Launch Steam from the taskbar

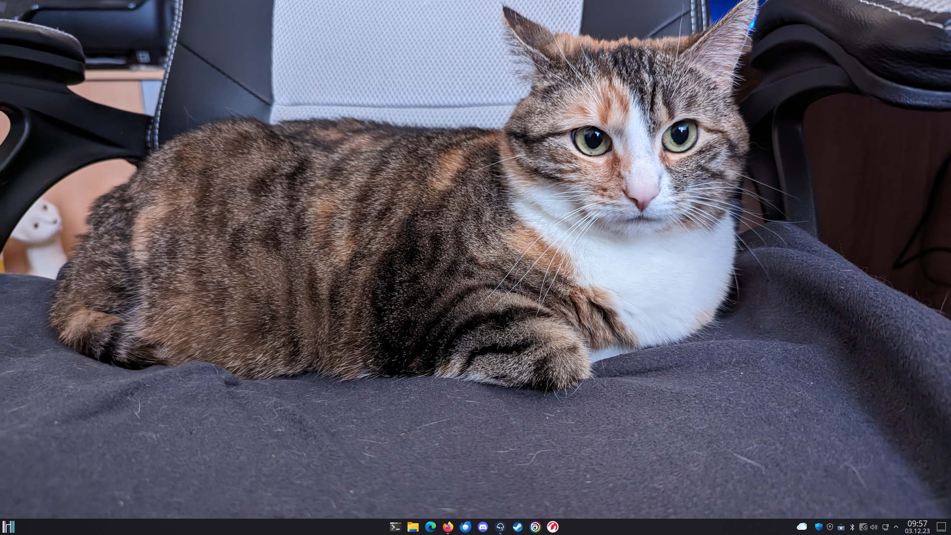pyautogui.click(x=518, y=527)
